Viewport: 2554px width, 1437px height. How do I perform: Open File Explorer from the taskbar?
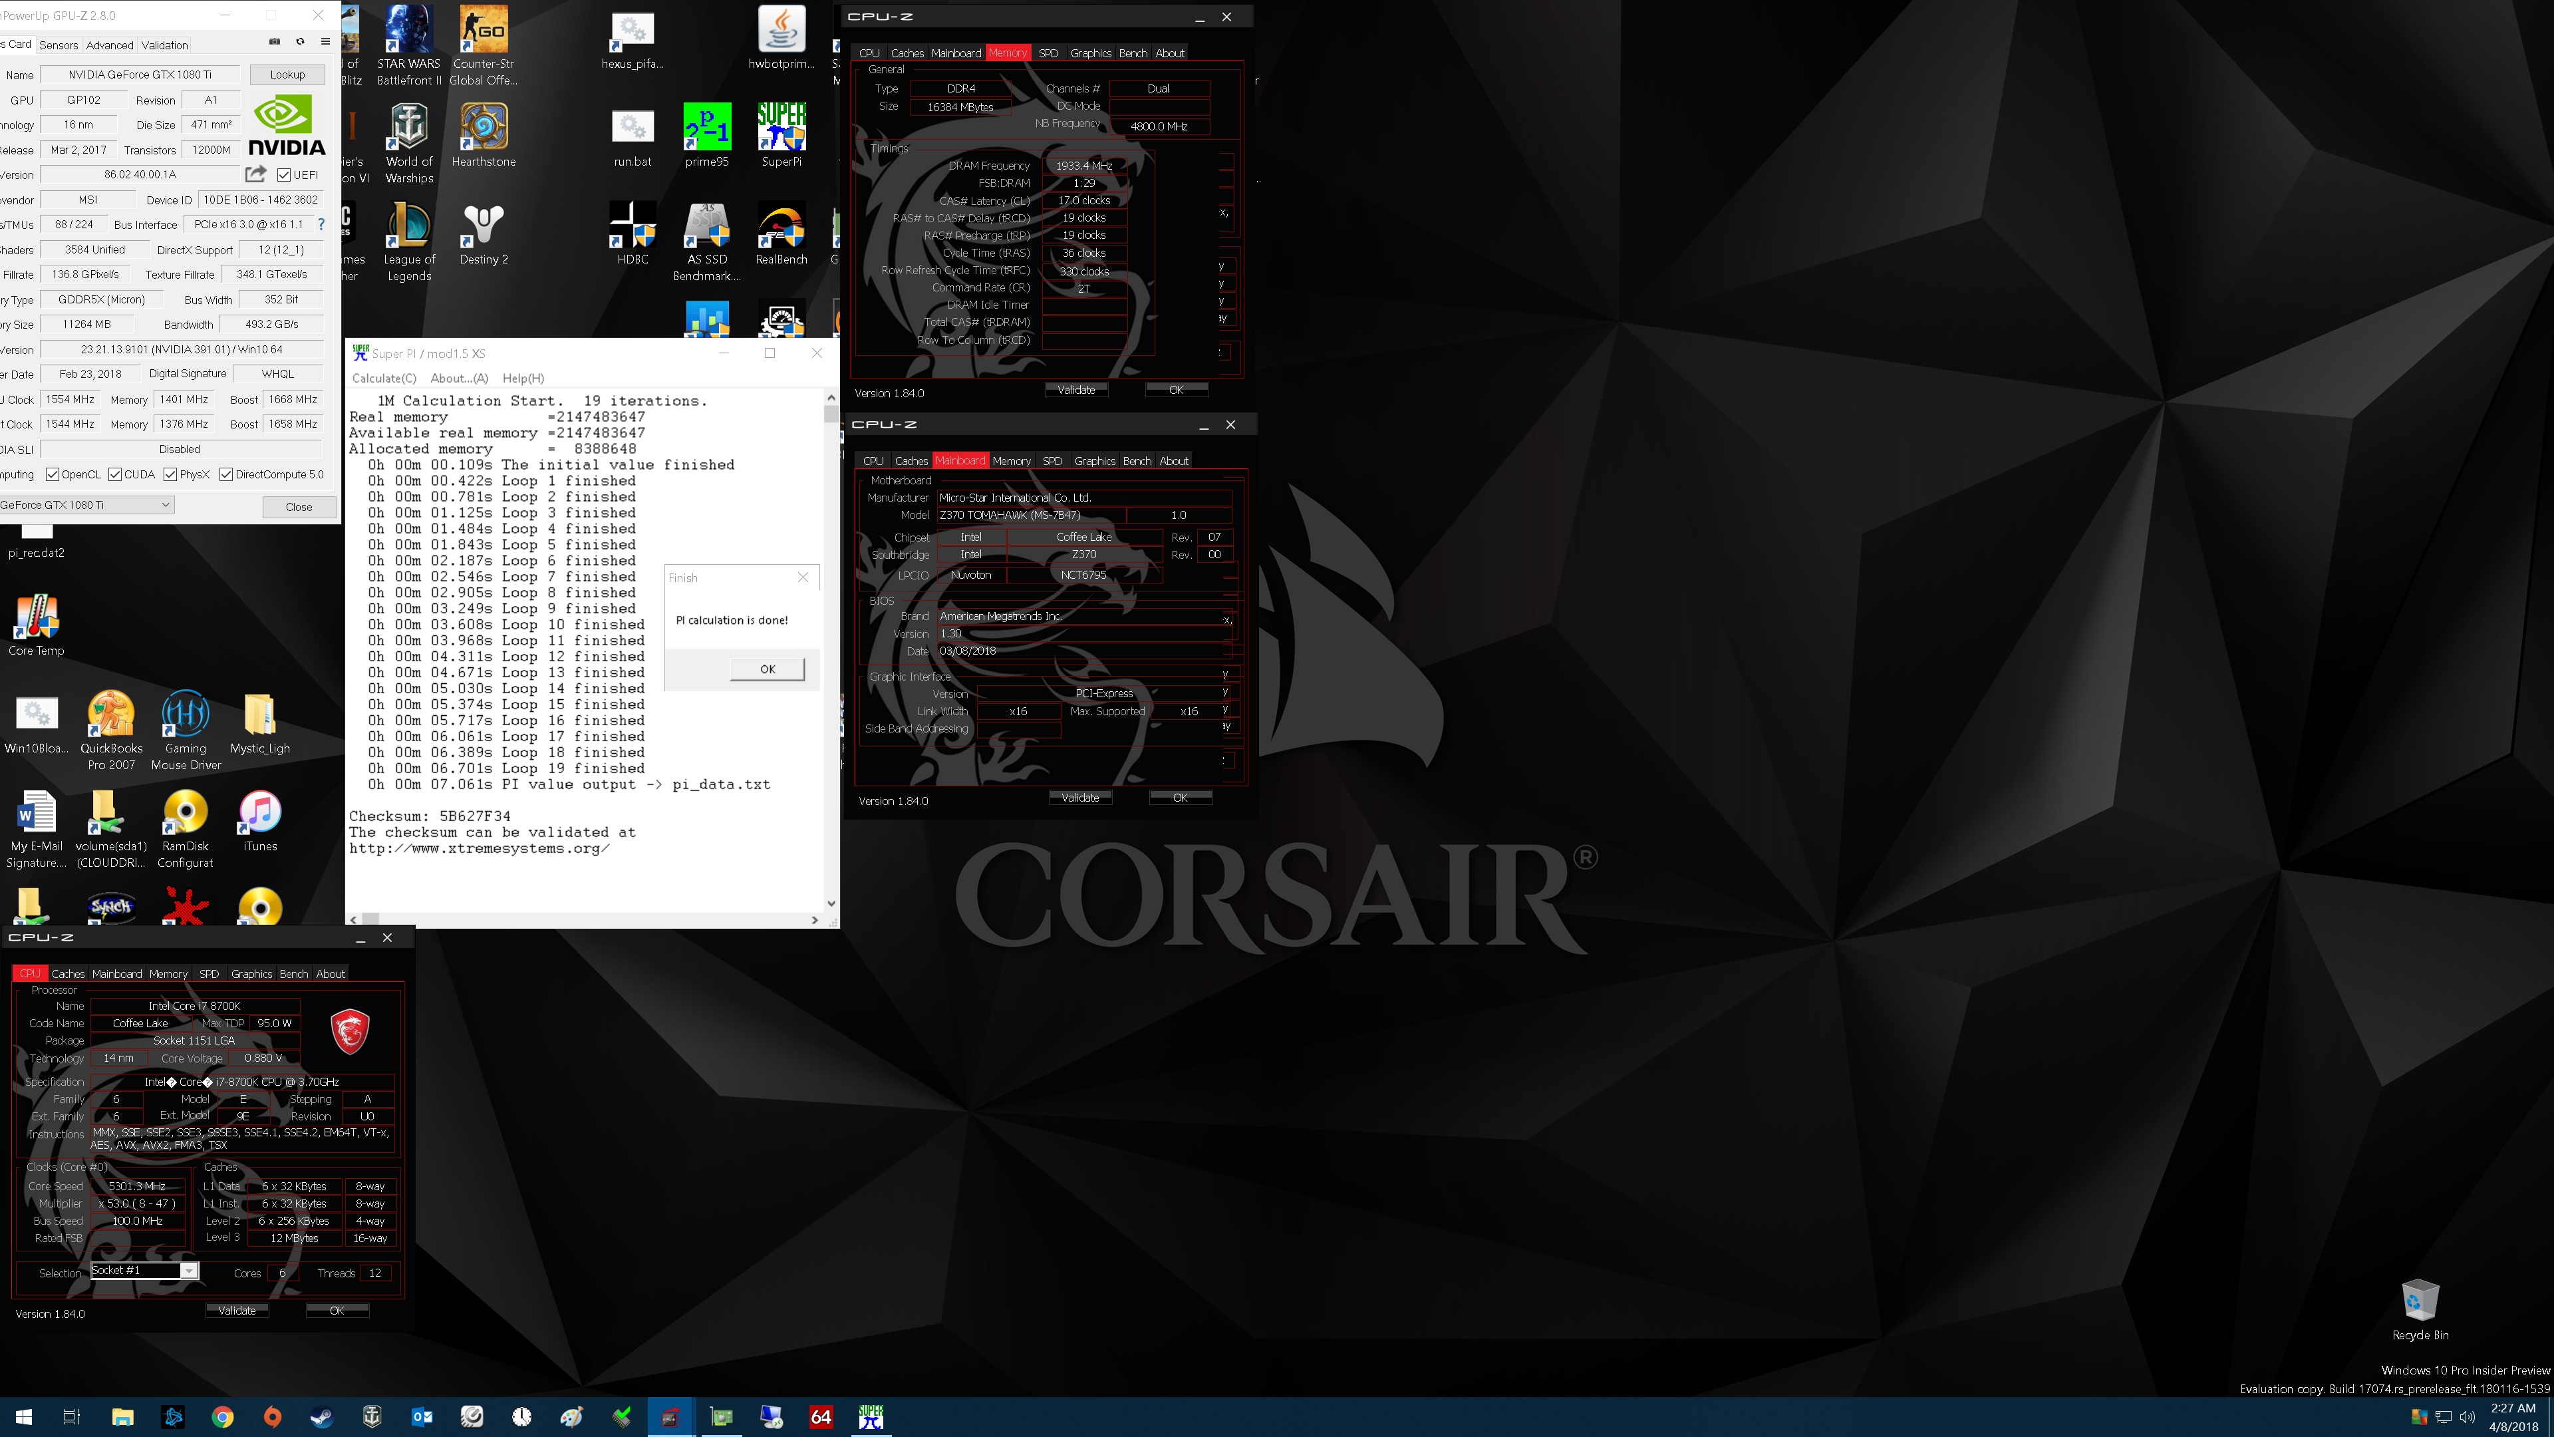pyautogui.click(x=122, y=1417)
